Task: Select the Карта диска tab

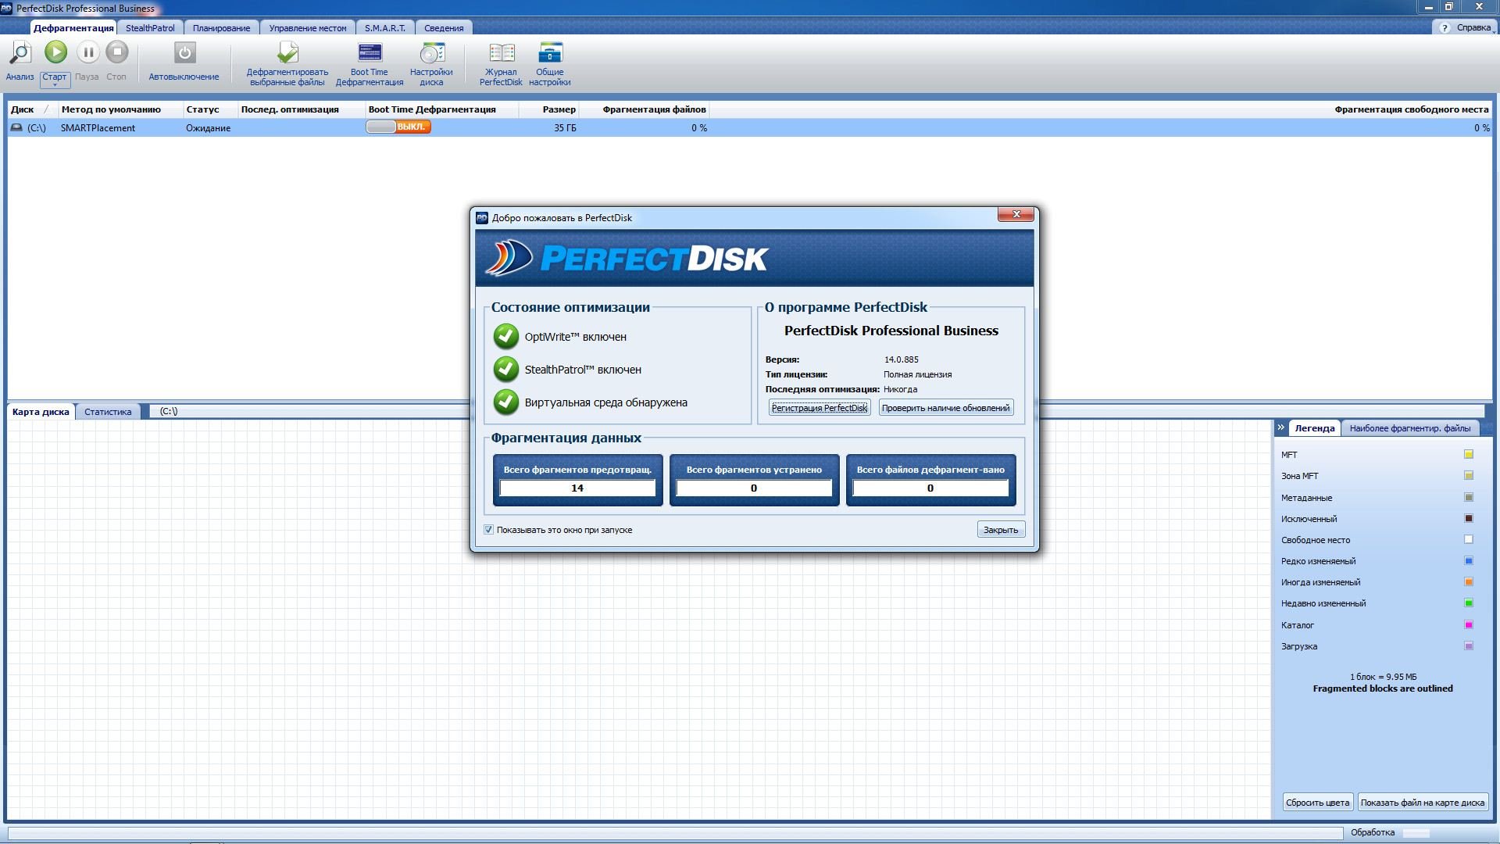Action: coord(41,412)
